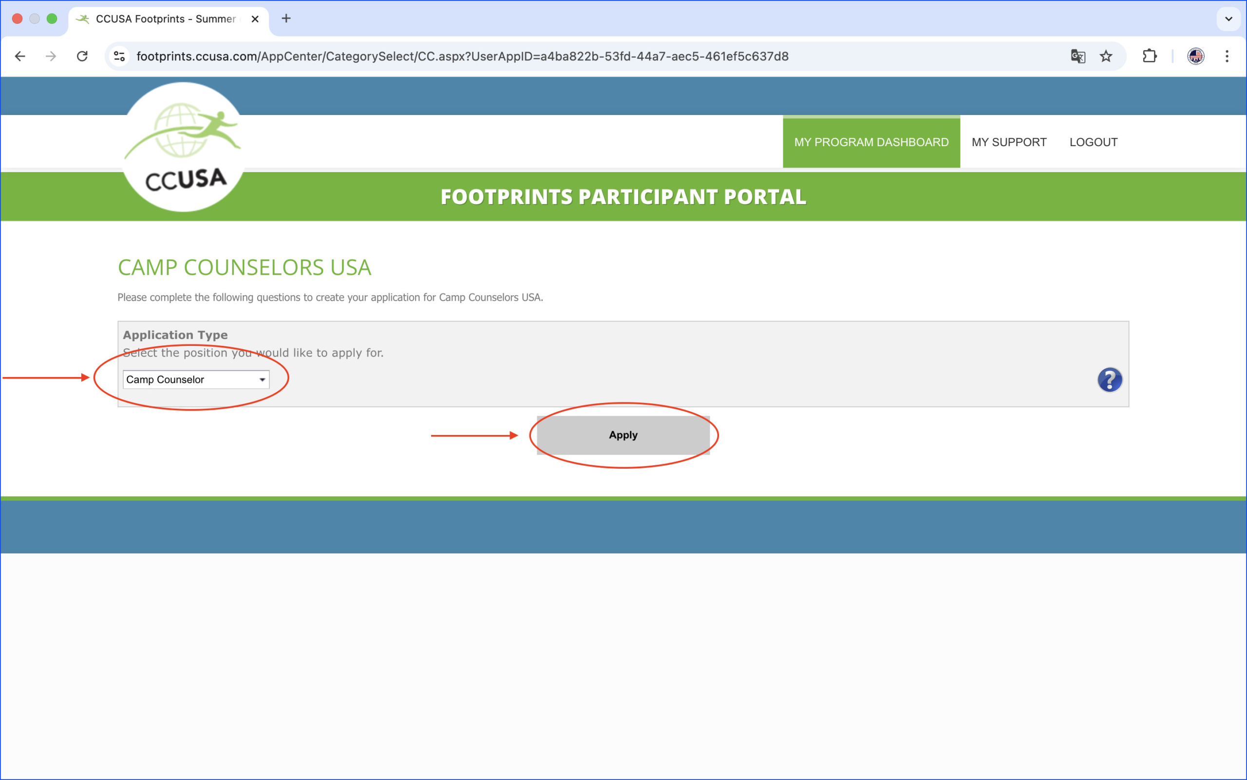Expand the tab search chevron at top right
This screenshot has width=1247, height=780.
[x=1228, y=19]
